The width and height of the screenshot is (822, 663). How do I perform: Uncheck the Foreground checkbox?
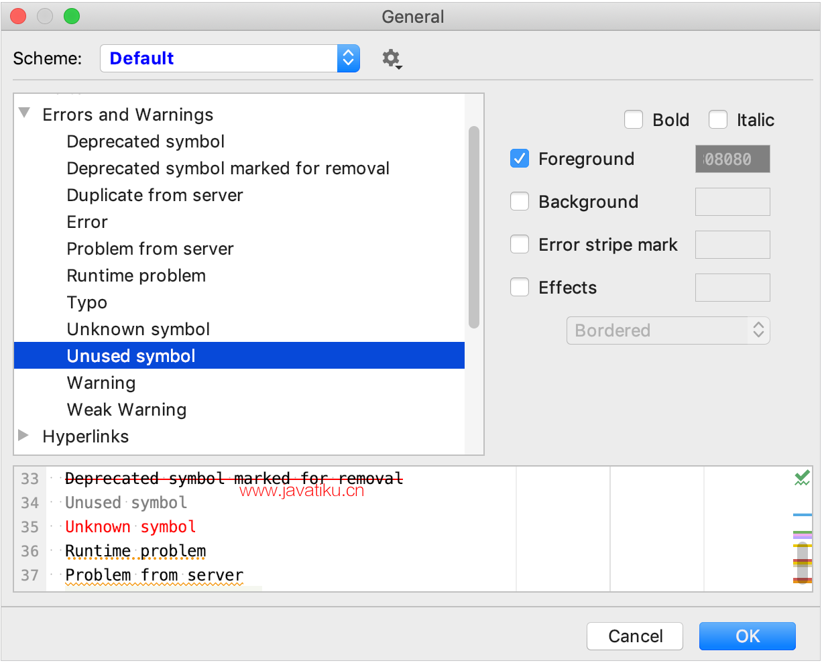520,159
